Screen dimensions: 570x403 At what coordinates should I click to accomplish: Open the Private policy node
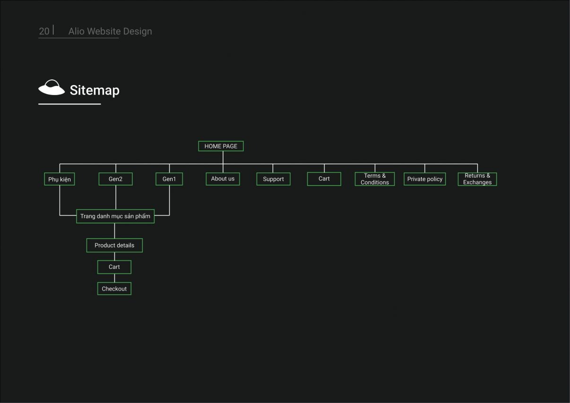[x=424, y=179]
